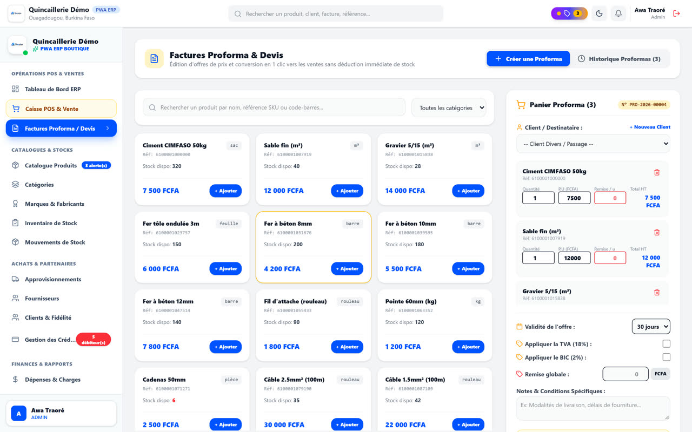Image resolution: width=692 pixels, height=432 pixels.
Task: Go to Mouvements de Stock
Action: point(61,242)
